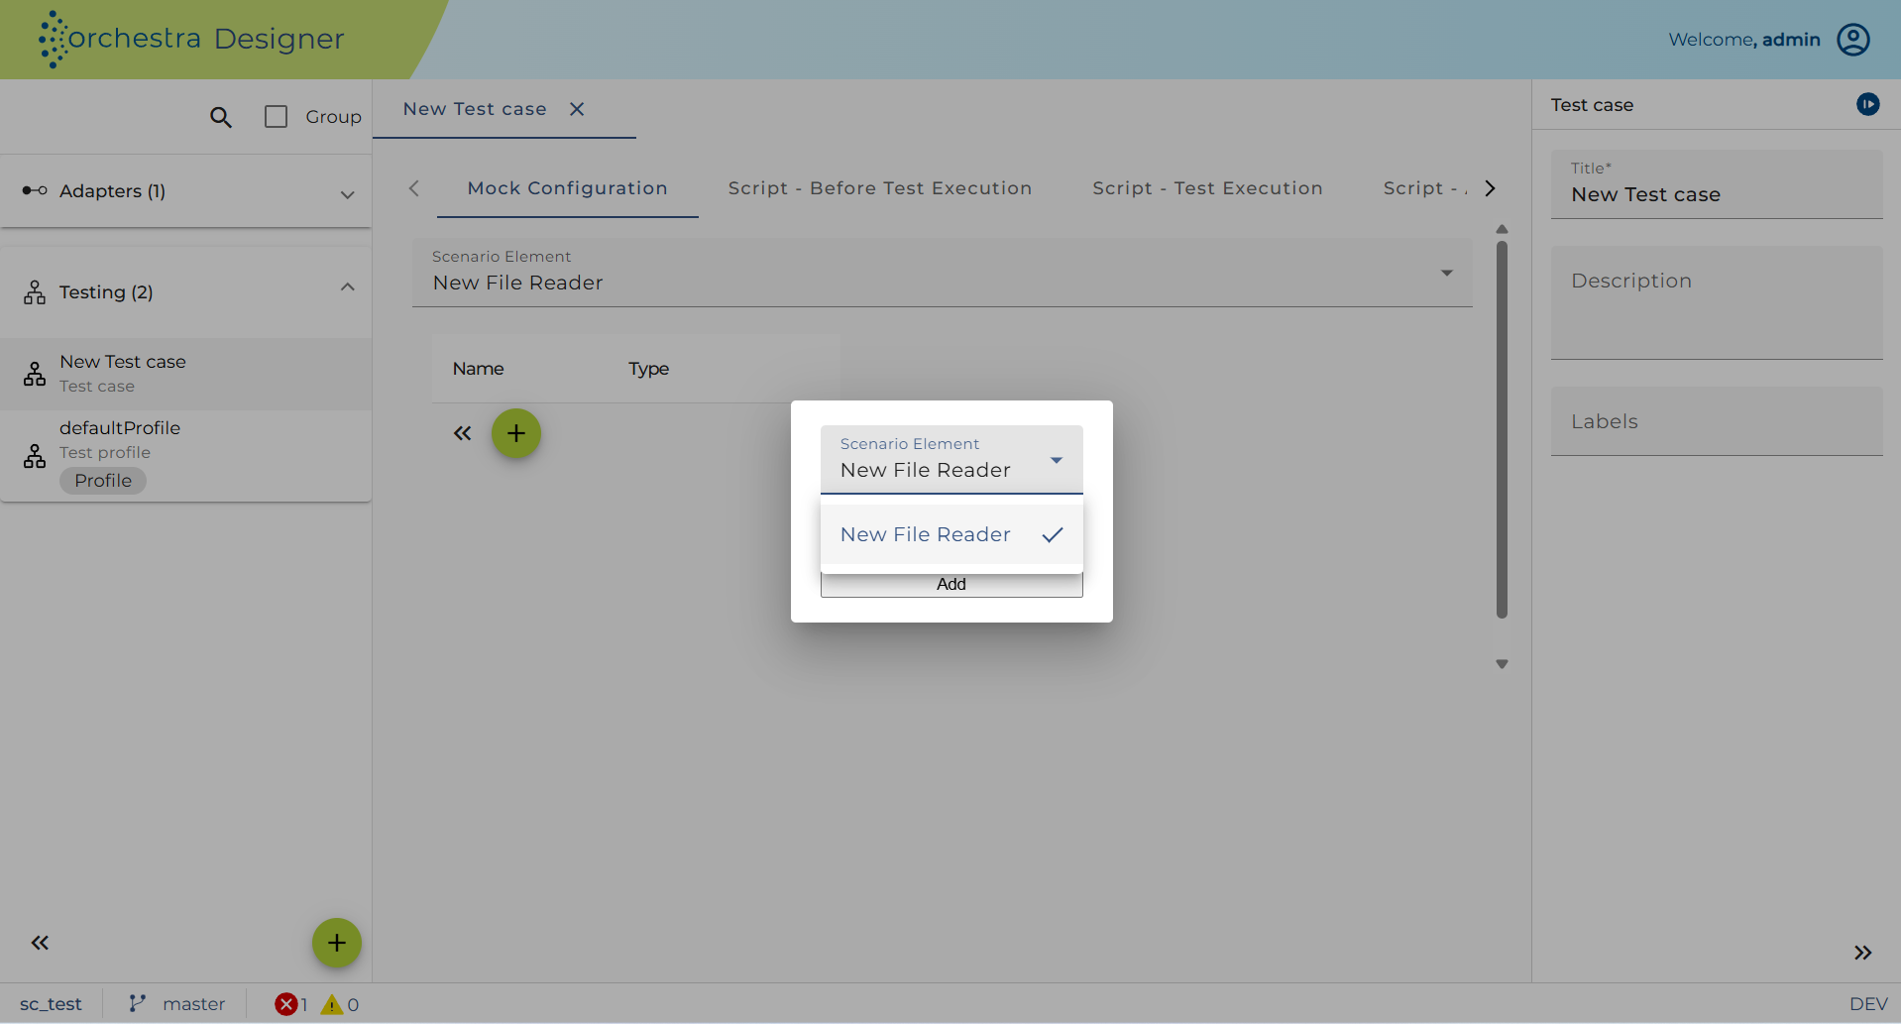Screen dimensions: 1901x1024
Task: Expand the Adapters (1) section
Action: coord(186,191)
